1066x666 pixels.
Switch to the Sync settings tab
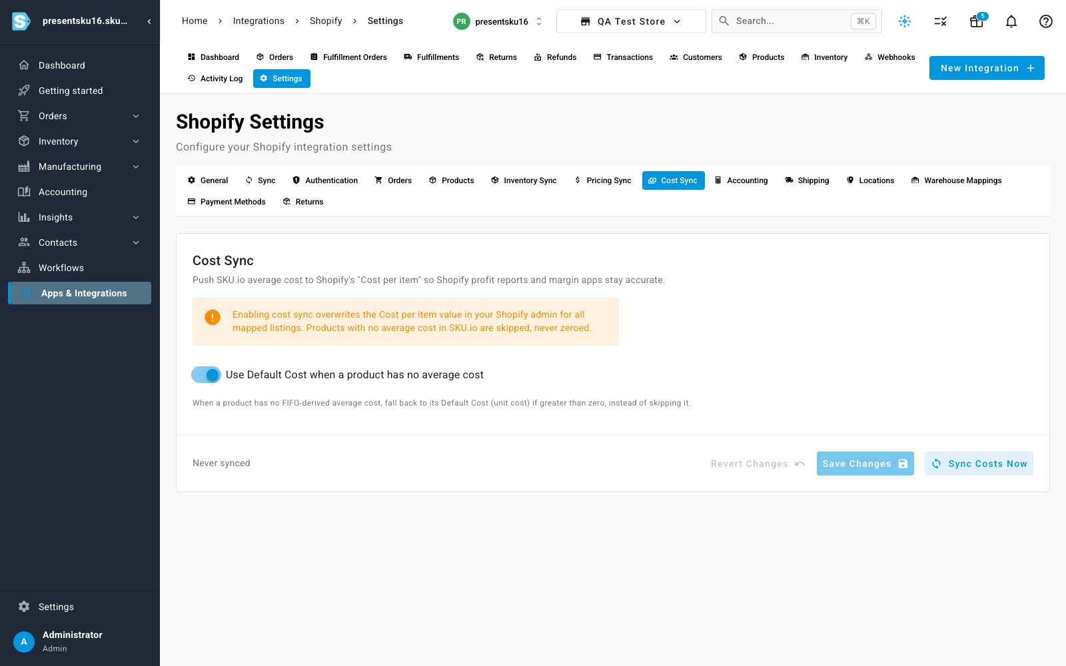pyautogui.click(x=261, y=180)
